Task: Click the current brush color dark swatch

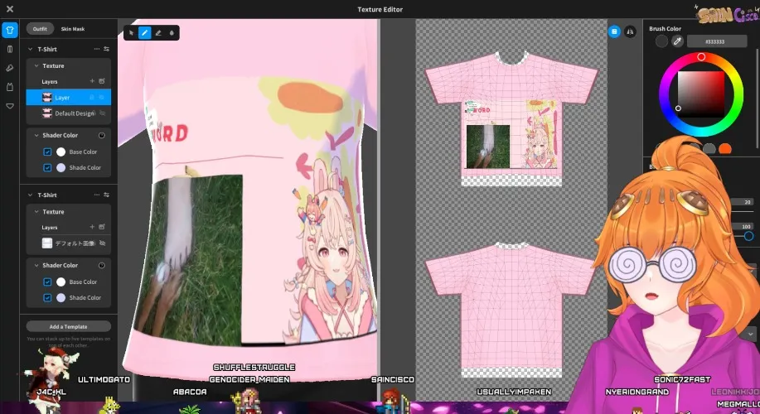Action: 661,41
